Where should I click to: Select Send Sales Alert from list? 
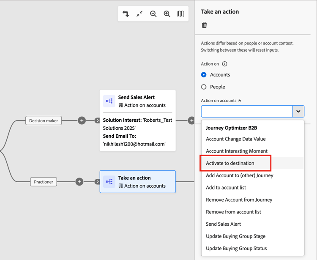coord(223,224)
